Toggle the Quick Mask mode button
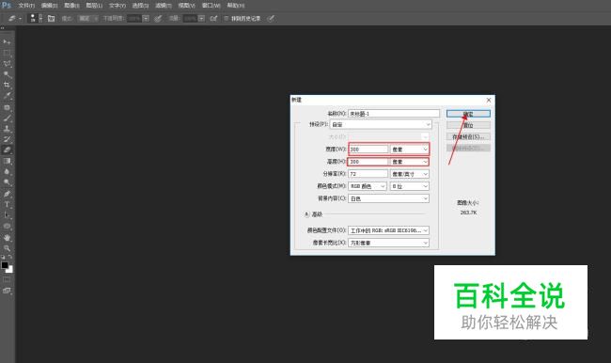This screenshot has height=363, width=611. pos(7,279)
